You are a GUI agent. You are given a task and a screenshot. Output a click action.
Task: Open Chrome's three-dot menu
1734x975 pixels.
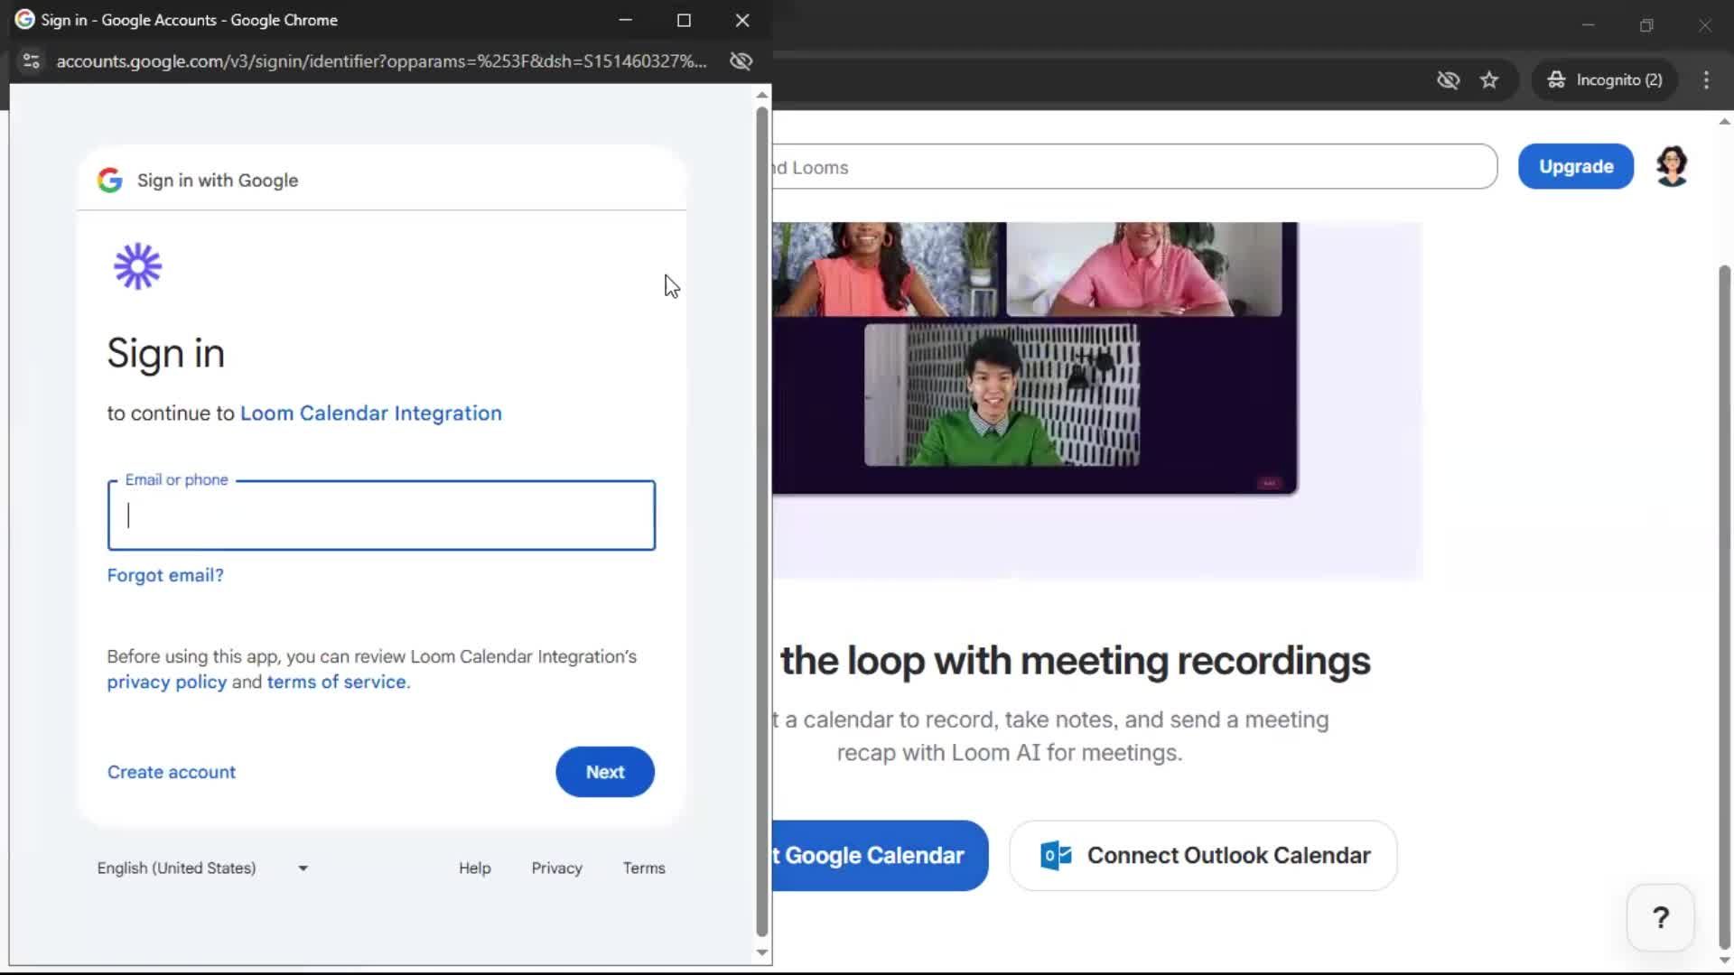coord(1706,80)
